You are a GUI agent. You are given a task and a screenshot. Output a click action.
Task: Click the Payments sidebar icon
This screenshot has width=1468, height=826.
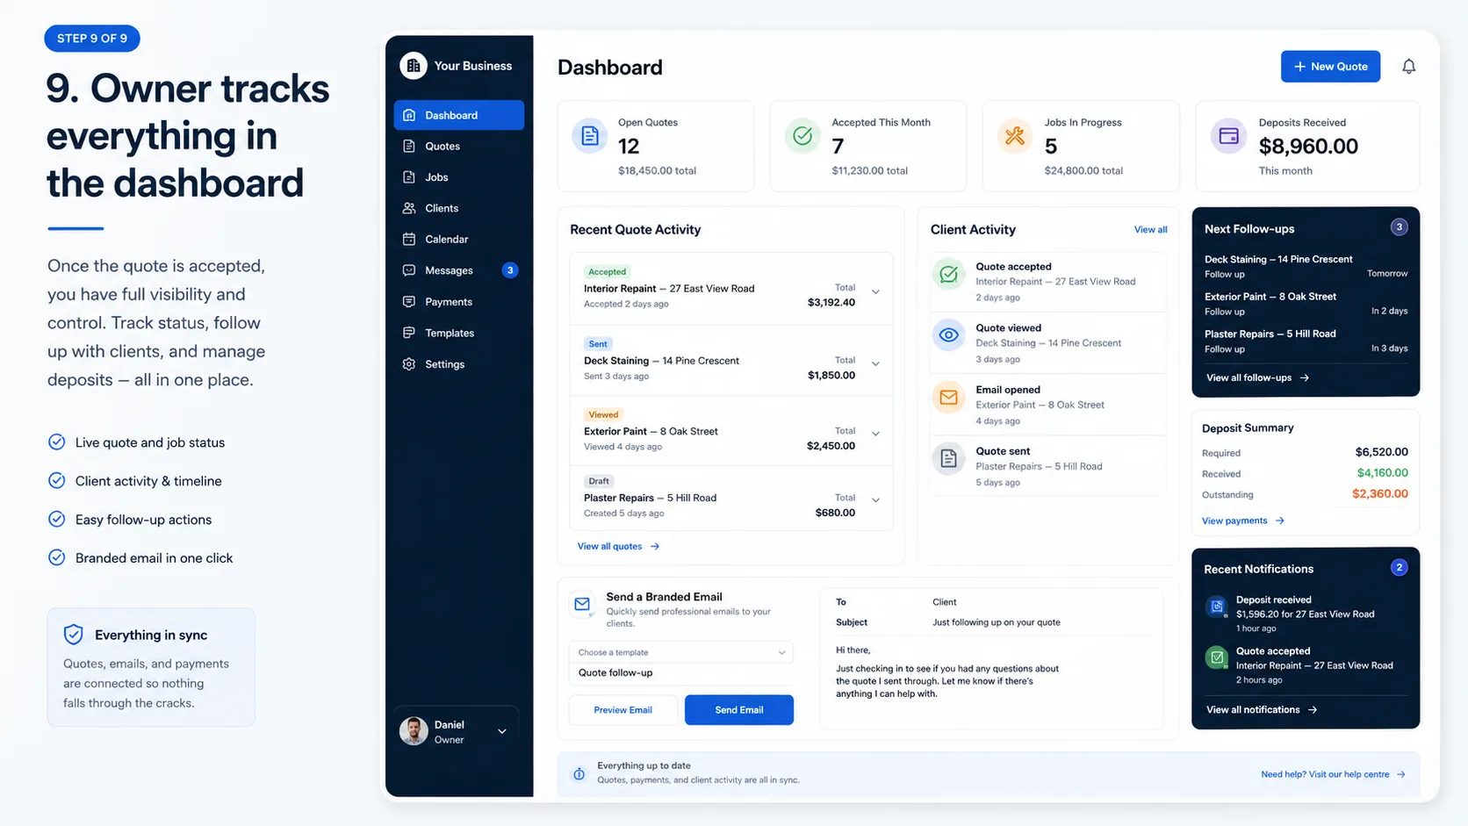pos(409,302)
